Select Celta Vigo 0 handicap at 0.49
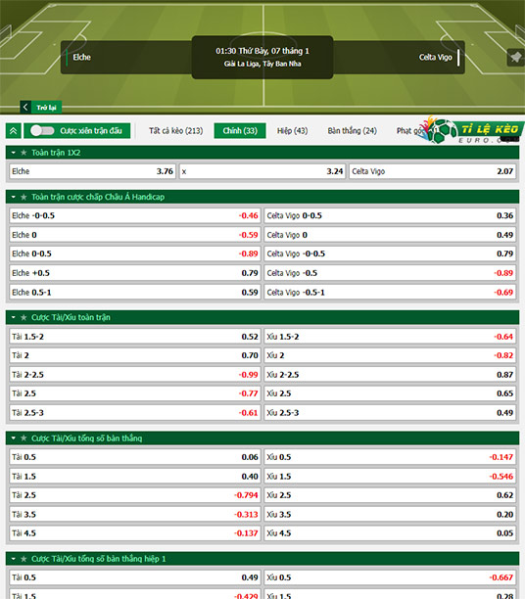This screenshot has height=599, width=525. coord(390,235)
